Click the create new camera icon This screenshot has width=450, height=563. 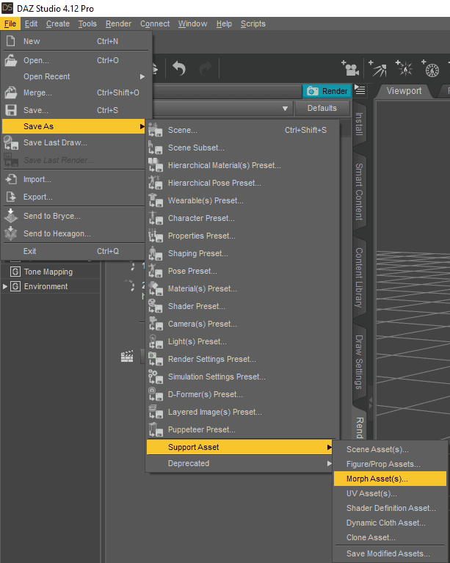tap(349, 69)
